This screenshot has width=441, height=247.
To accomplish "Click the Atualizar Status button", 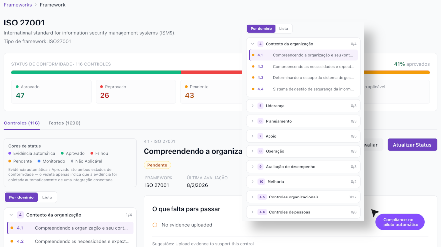I will pos(412,145).
